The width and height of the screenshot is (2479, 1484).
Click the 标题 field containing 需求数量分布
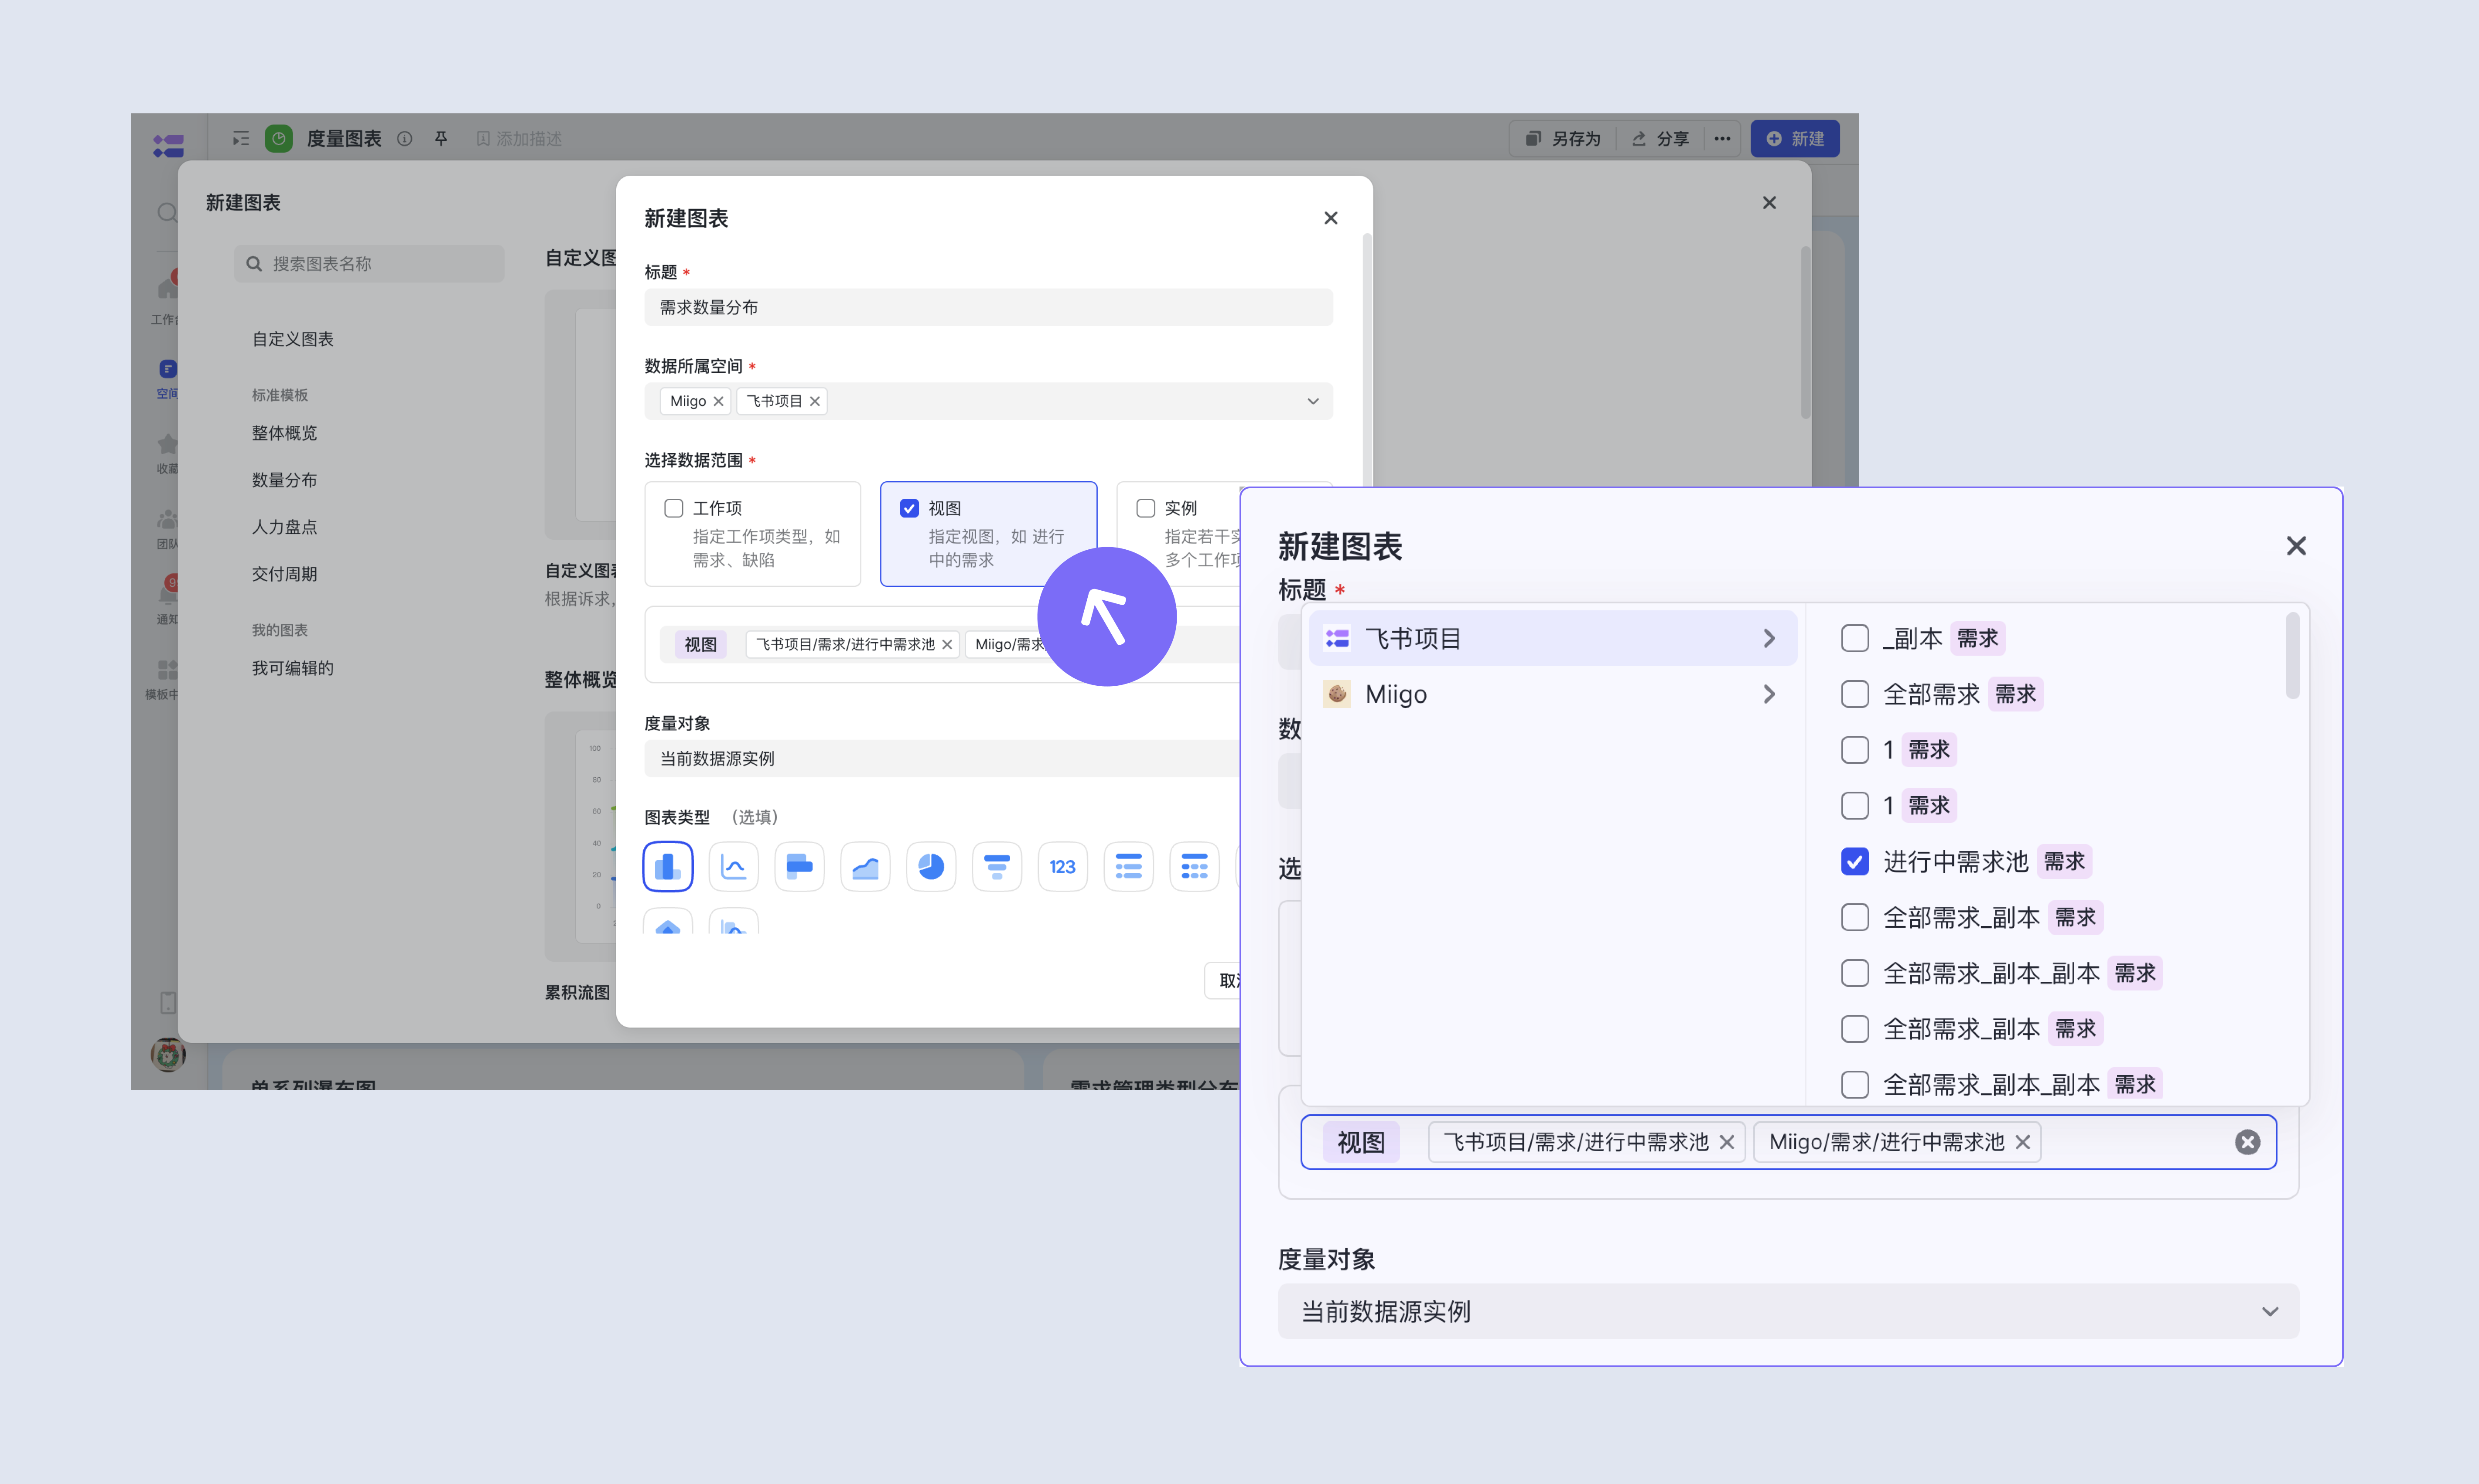pyautogui.click(x=988, y=307)
